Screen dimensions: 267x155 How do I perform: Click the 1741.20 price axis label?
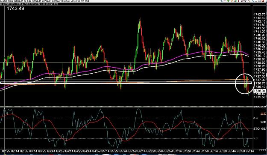click(x=259, y=32)
